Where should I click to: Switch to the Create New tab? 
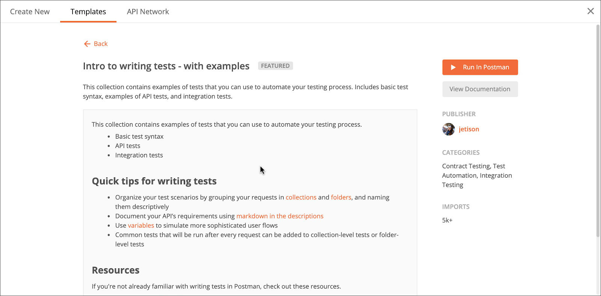click(x=30, y=12)
